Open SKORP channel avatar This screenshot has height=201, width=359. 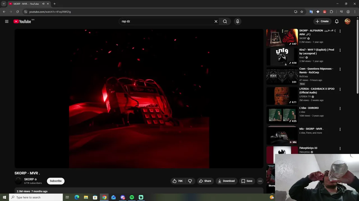point(19,181)
